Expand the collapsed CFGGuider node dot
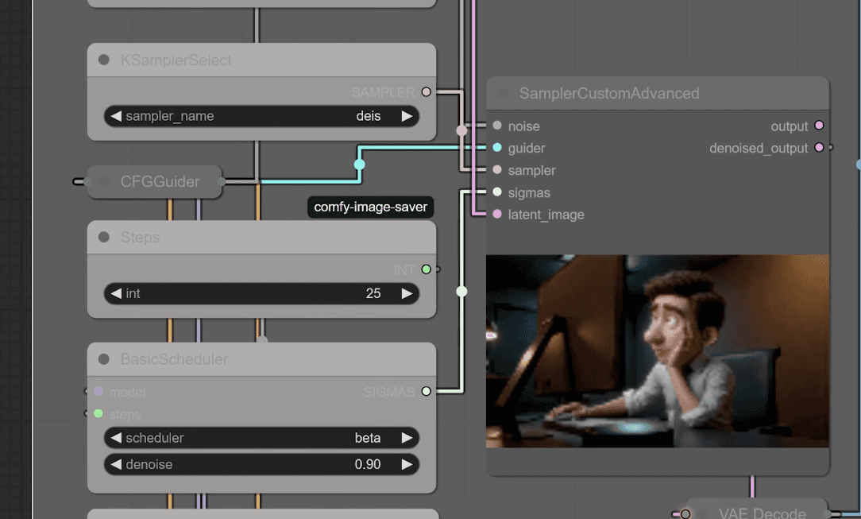Screen dimensions: 861x519 104,182
